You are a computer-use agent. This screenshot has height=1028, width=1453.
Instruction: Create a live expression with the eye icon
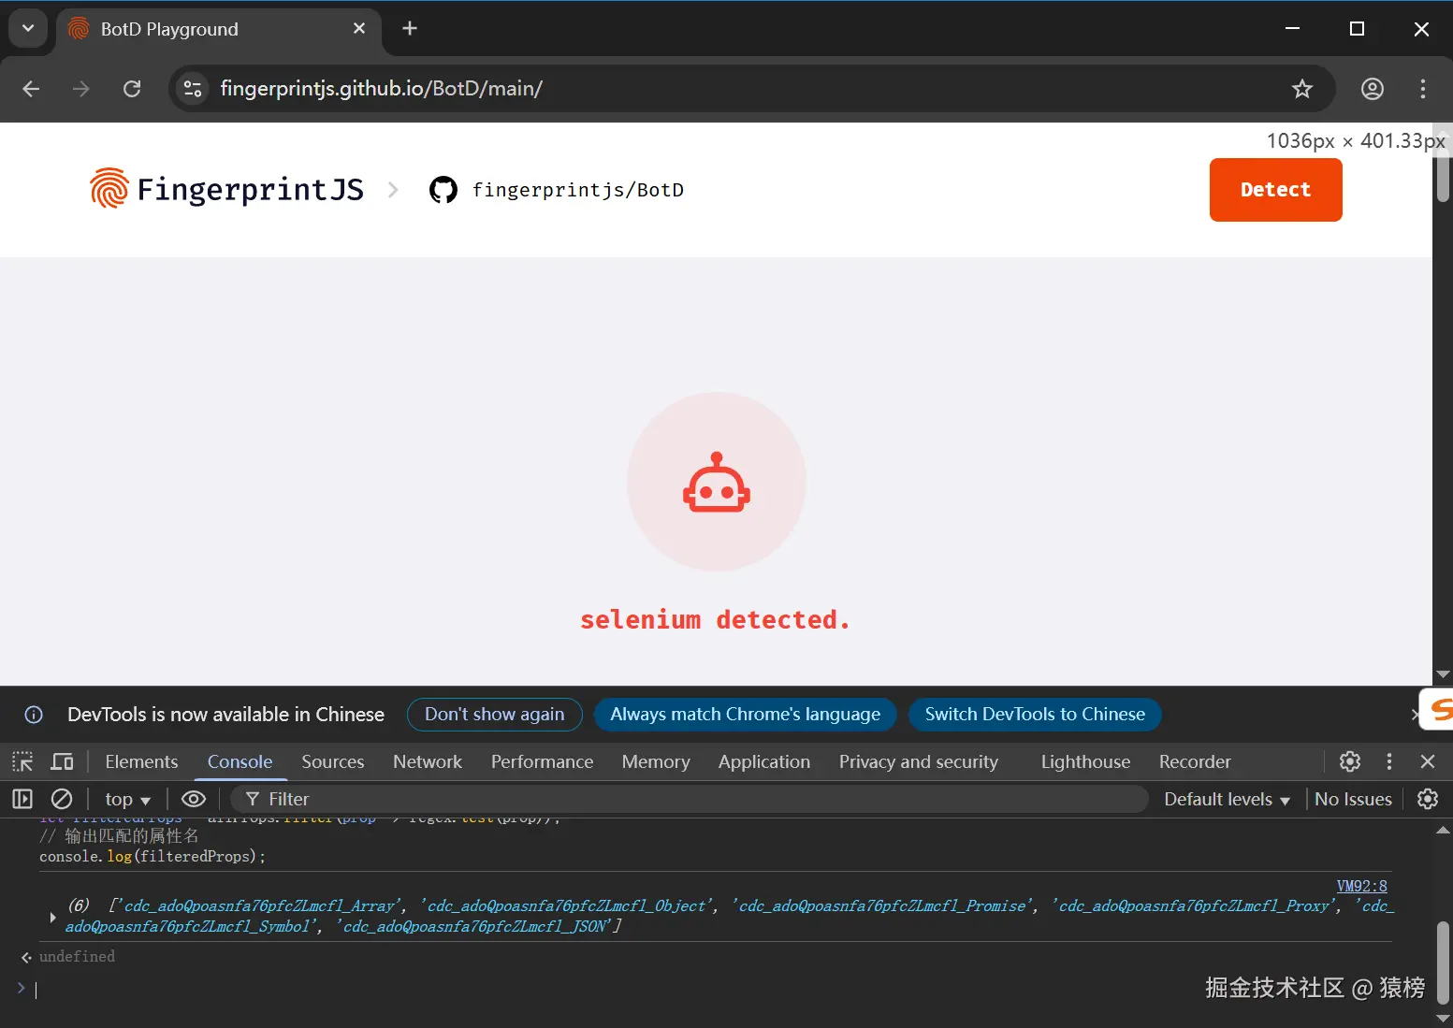[194, 799]
